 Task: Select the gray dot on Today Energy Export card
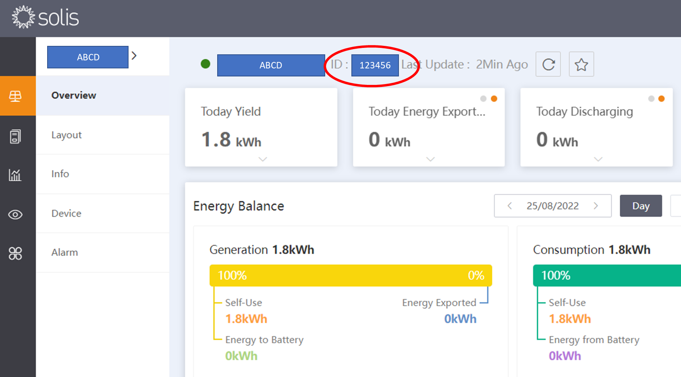pos(483,98)
